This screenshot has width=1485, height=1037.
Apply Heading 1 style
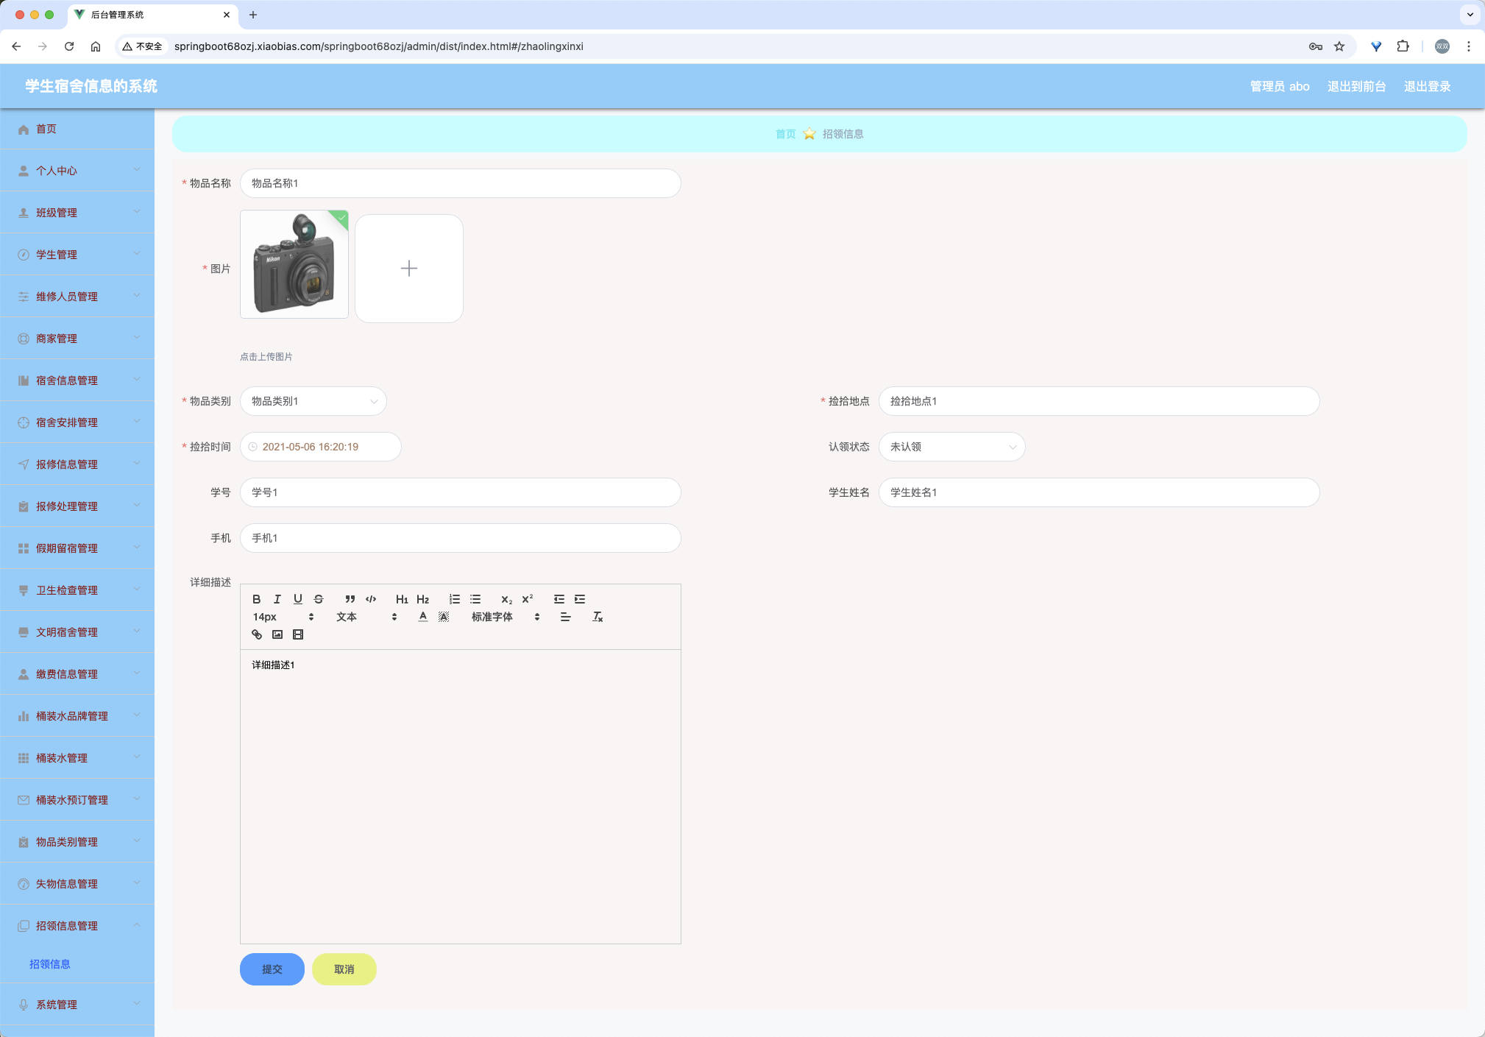coord(402,599)
